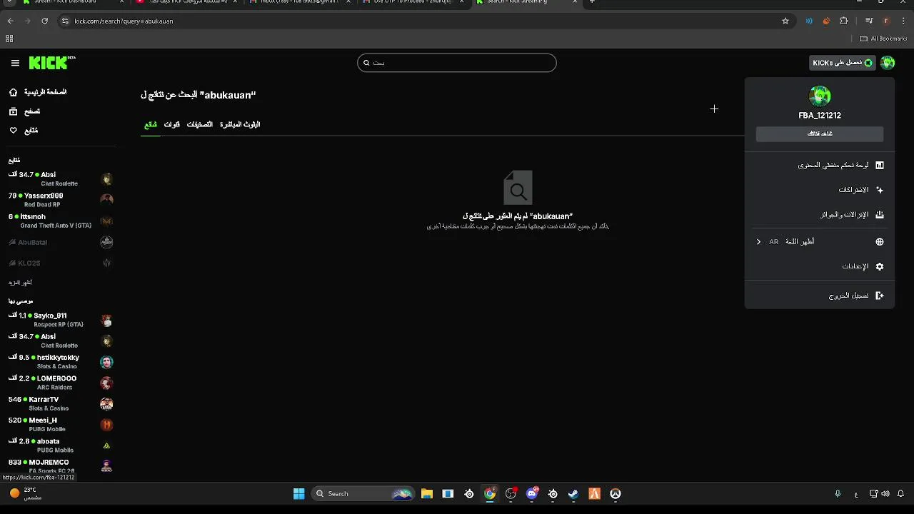Show more followed channels link
This screenshot has height=514, width=914.
(x=20, y=283)
